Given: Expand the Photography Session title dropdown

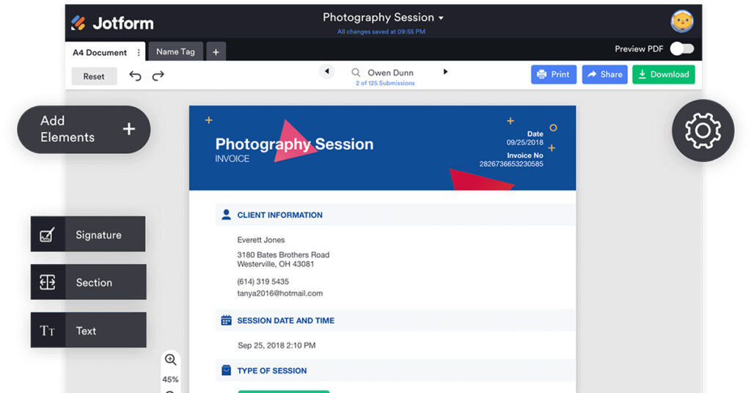Looking at the screenshot, I should pyautogui.click(x=441, y=18).
